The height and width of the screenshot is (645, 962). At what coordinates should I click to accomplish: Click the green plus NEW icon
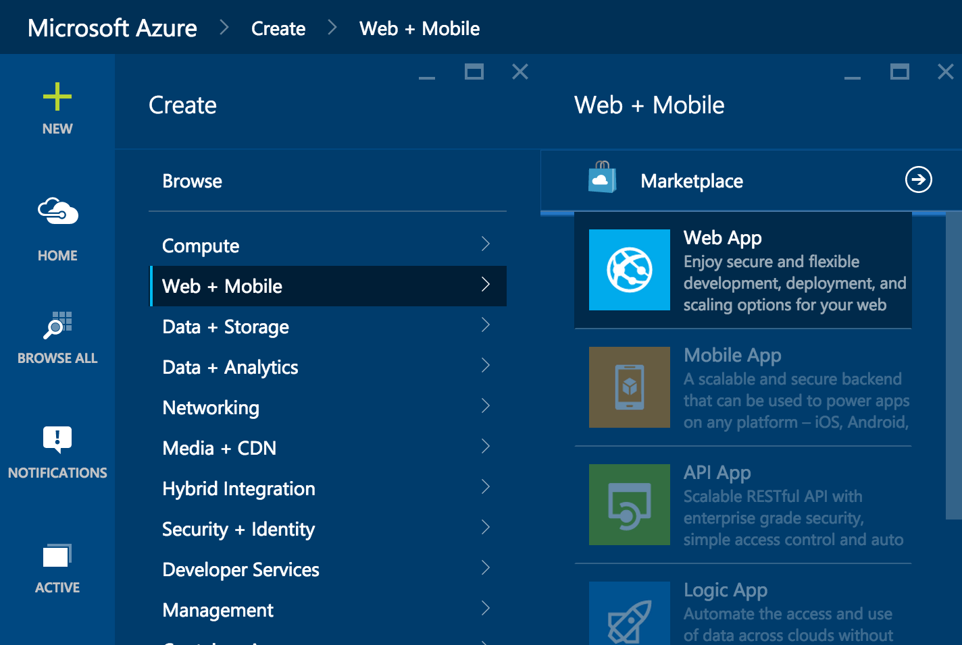pos(57,96)
